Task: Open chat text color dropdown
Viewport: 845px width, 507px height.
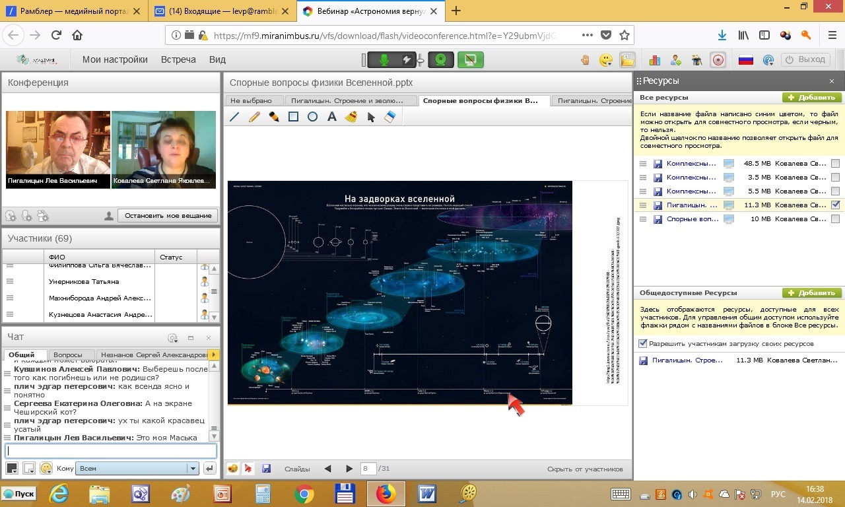Action: (x=12, y=468)
